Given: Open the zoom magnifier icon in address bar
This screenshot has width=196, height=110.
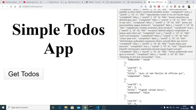Looking at the screenshot, I should click(141, 7).
